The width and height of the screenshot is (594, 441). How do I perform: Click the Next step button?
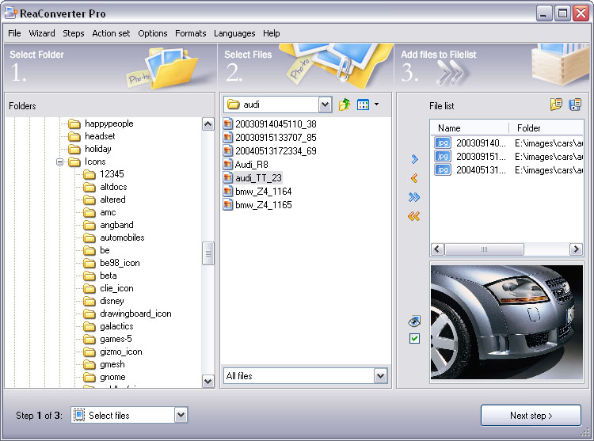click(x=531, y=415)
